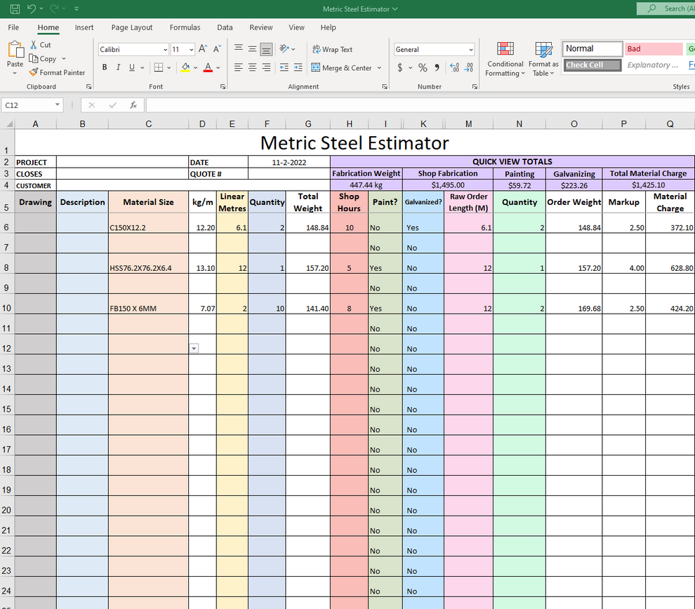Viewport: 695px width, 609px height.
Task: Select the Format Painter tool
Action: click(57, 72)
